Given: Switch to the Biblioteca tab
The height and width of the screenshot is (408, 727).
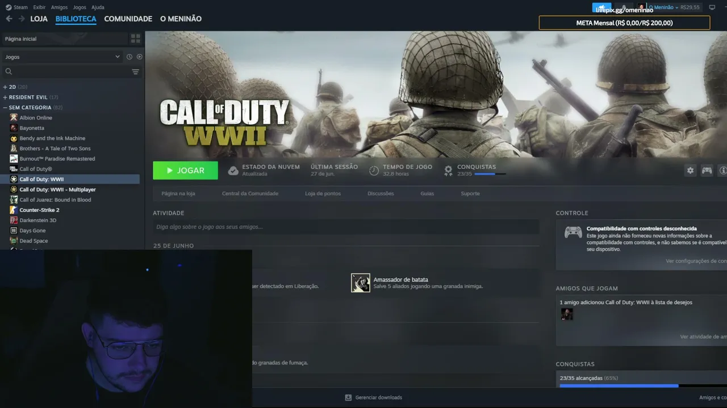Looking at the screenshot, I should point(76,19).
